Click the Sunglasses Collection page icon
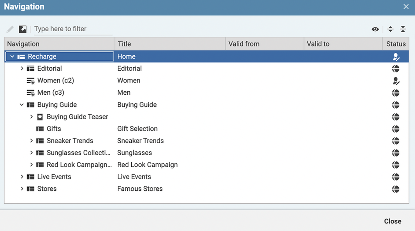Viewport: 415px width, 231px height. tap(40, 153)
